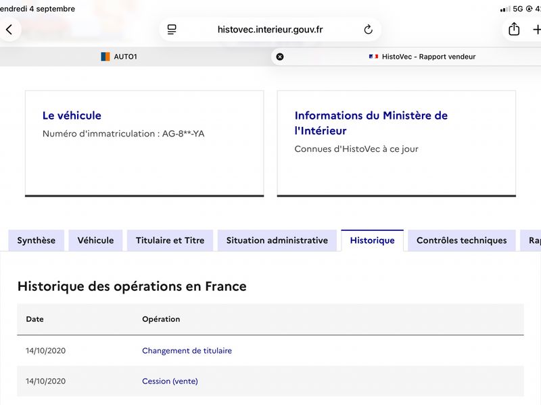Click the French flag HistoVec favicon

click(x=373, y=57)
